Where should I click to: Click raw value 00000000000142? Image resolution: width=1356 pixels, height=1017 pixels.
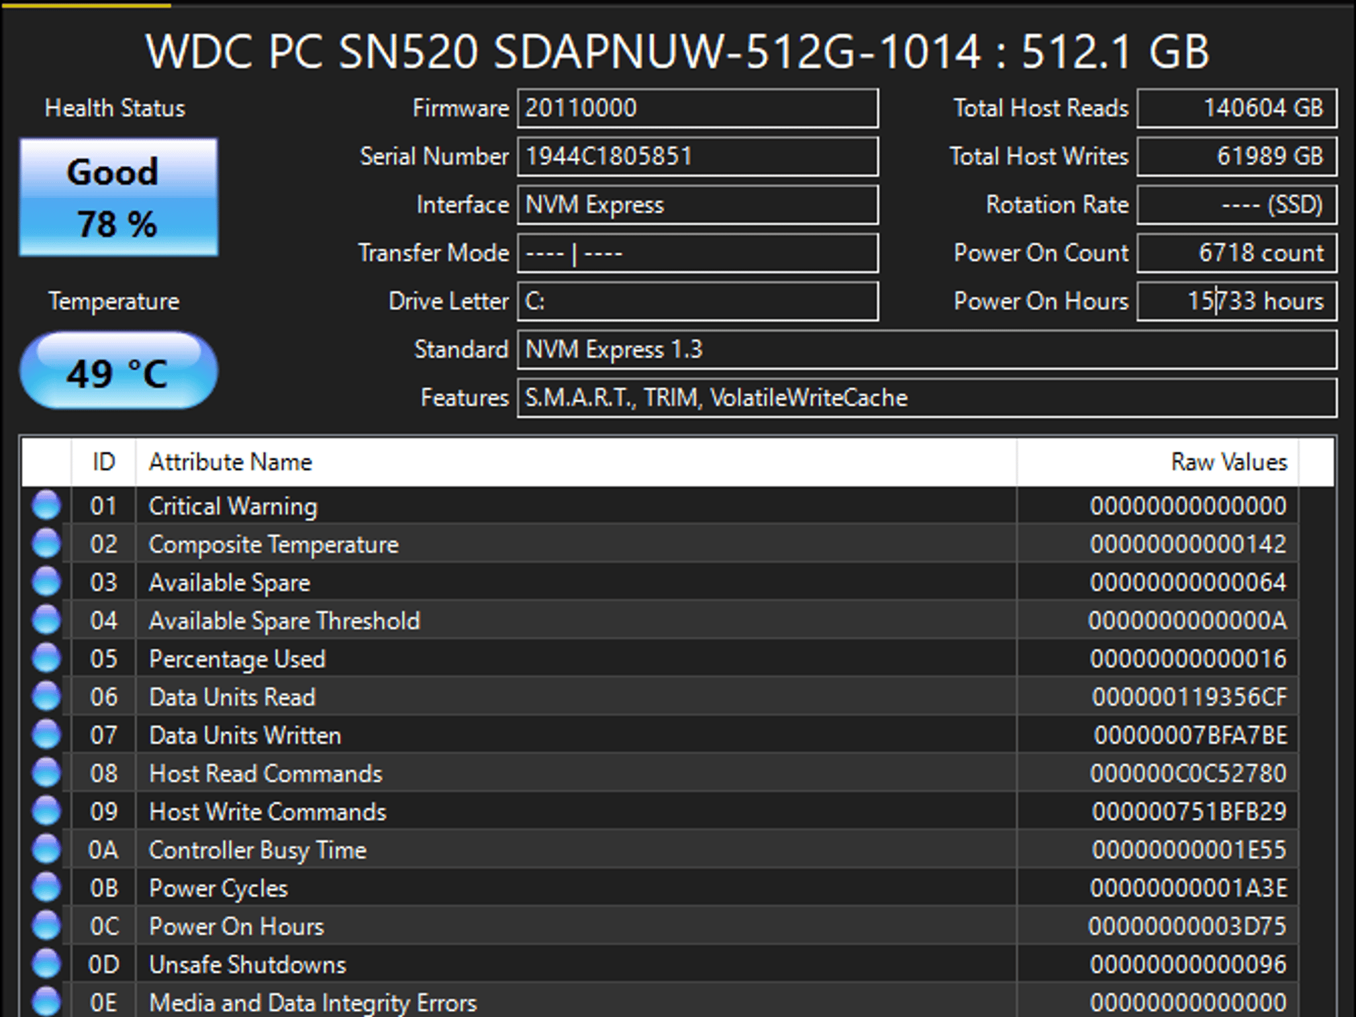pos(1188,545)
